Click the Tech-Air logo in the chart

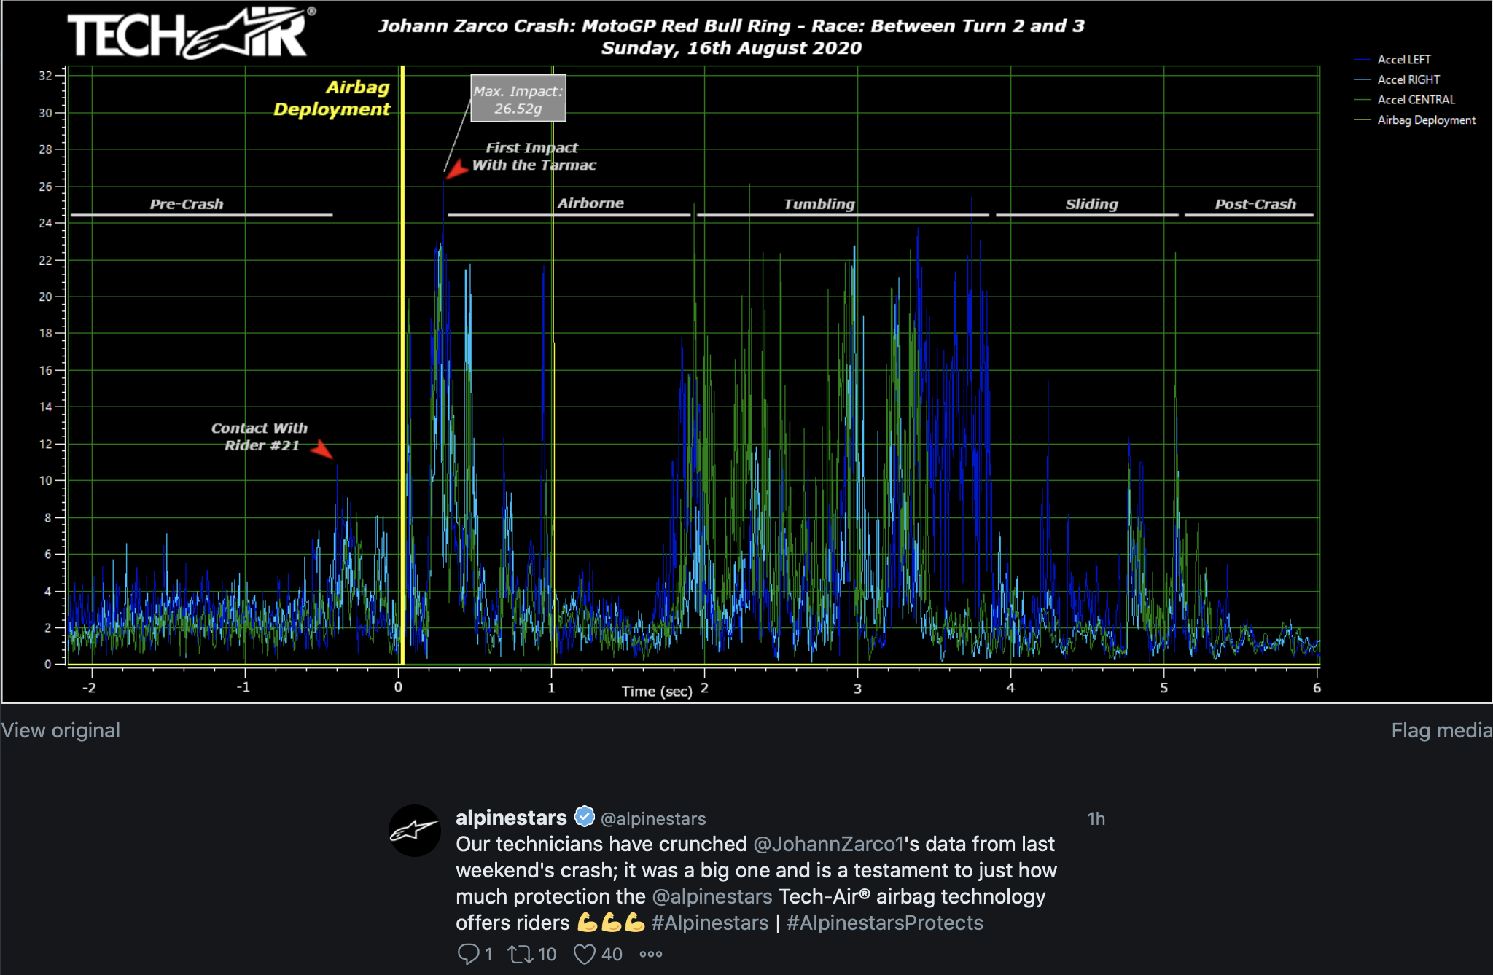(192, 33)
